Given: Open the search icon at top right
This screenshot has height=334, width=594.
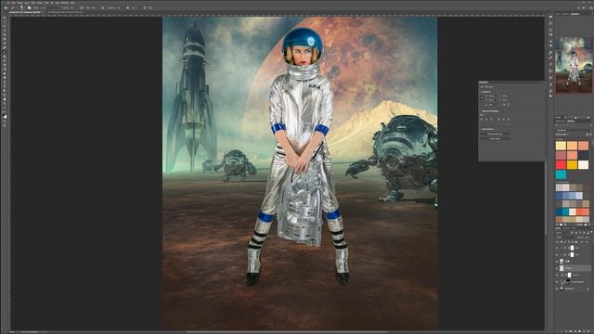Looking at the screenshot, I should click(x=578, y=8).
